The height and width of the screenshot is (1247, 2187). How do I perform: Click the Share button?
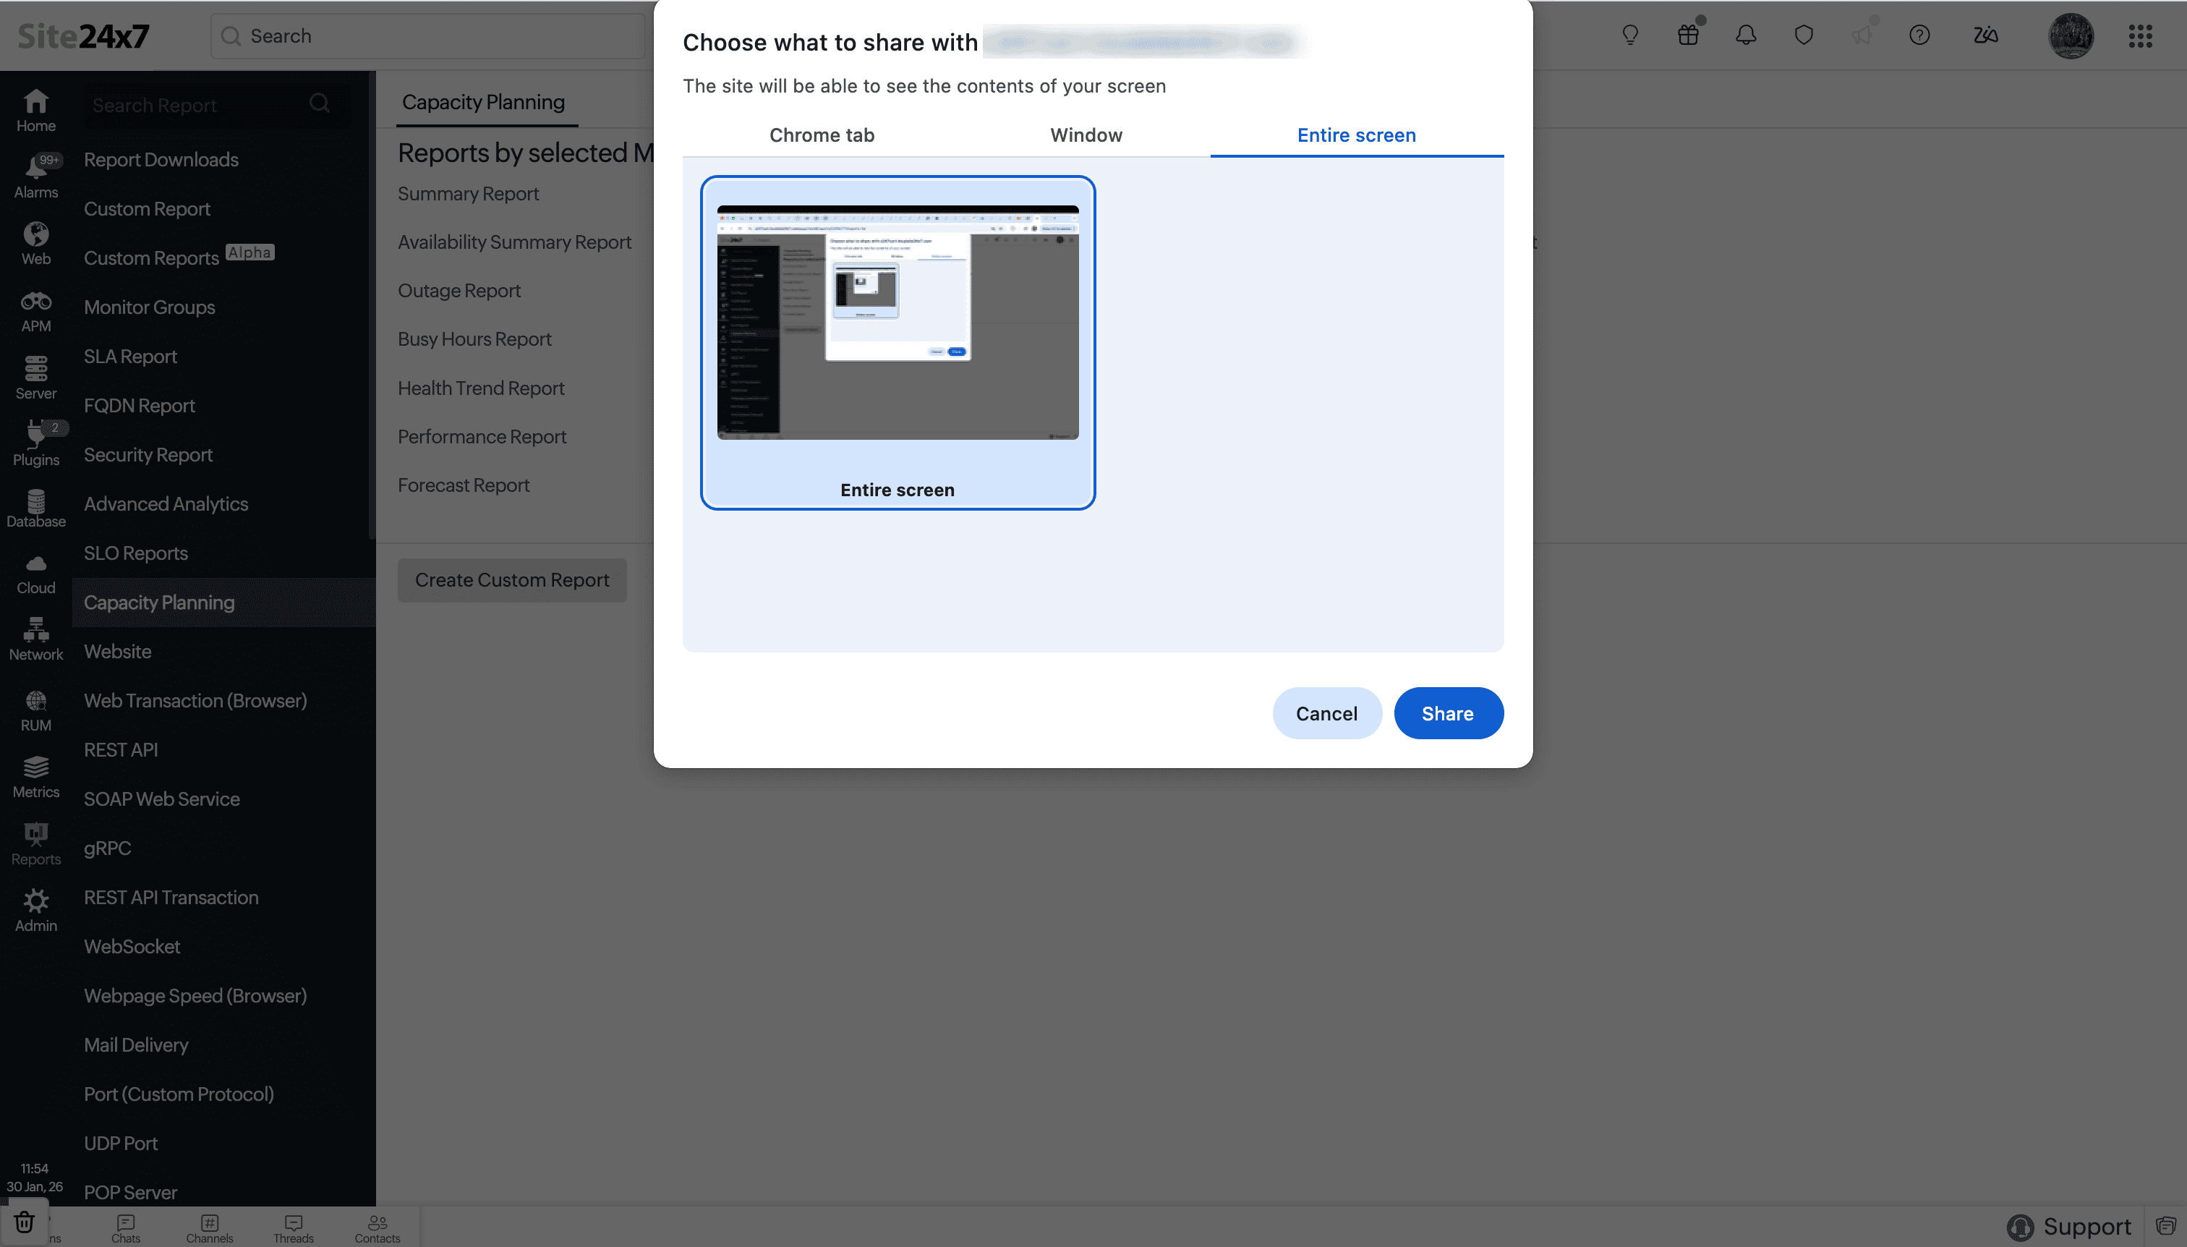[x=1447, y=713]
